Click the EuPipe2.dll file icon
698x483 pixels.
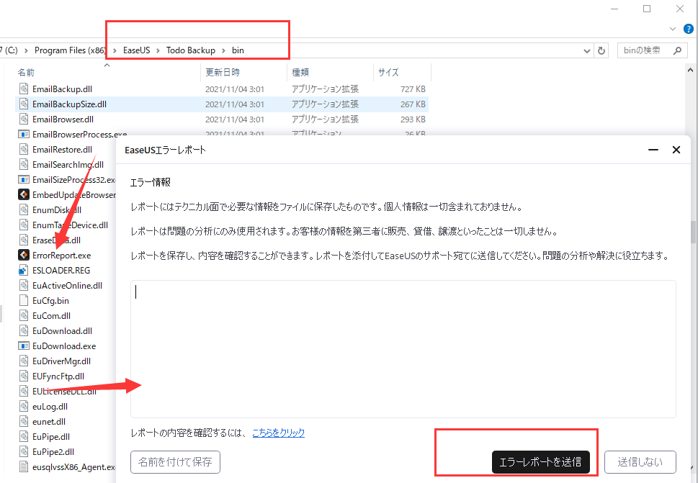[x=24, y=452]
